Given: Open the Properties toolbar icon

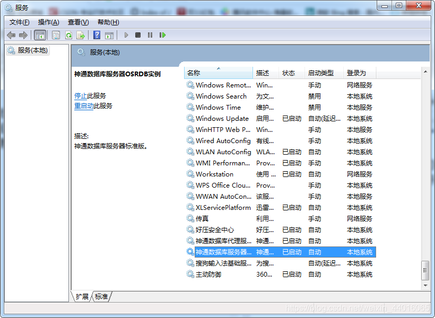Looking at the screenshot, I should point(56,35).
